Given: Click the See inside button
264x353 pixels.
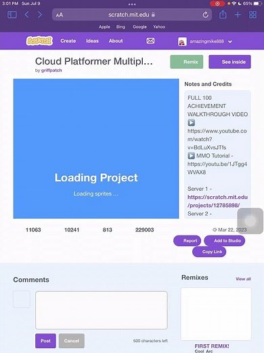Looking at the screenshot, I should pyautogui.click(x=229, y=62).
